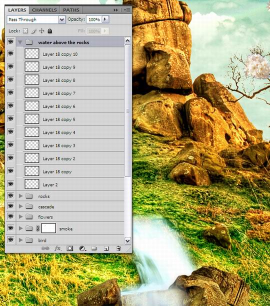
Task: Delete layer with trash icon
Action: [x=118, y=248]
